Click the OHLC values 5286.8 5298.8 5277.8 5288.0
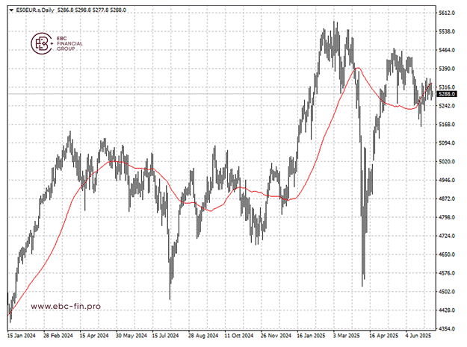Viewport: 467px width, 347px height. [91, 10]
